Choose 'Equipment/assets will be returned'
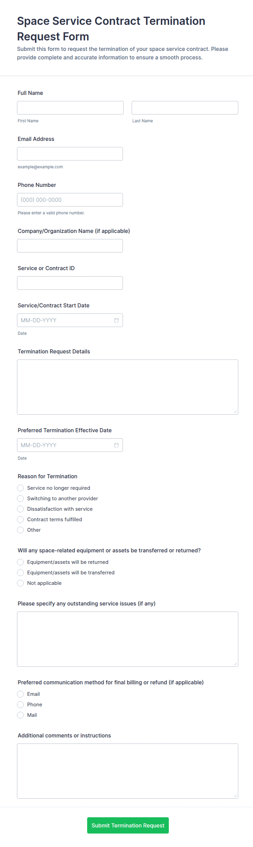This screenshot has width=253, height=847. pos(20,562)
